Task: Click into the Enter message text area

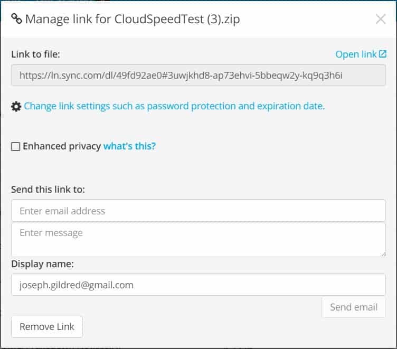Action: [199, 240]
